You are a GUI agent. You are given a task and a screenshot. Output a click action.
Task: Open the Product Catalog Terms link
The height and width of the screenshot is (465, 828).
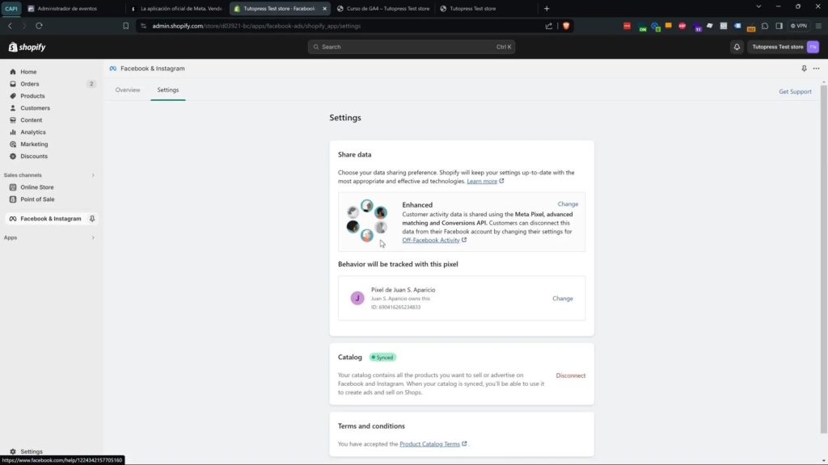pos(433,444)
